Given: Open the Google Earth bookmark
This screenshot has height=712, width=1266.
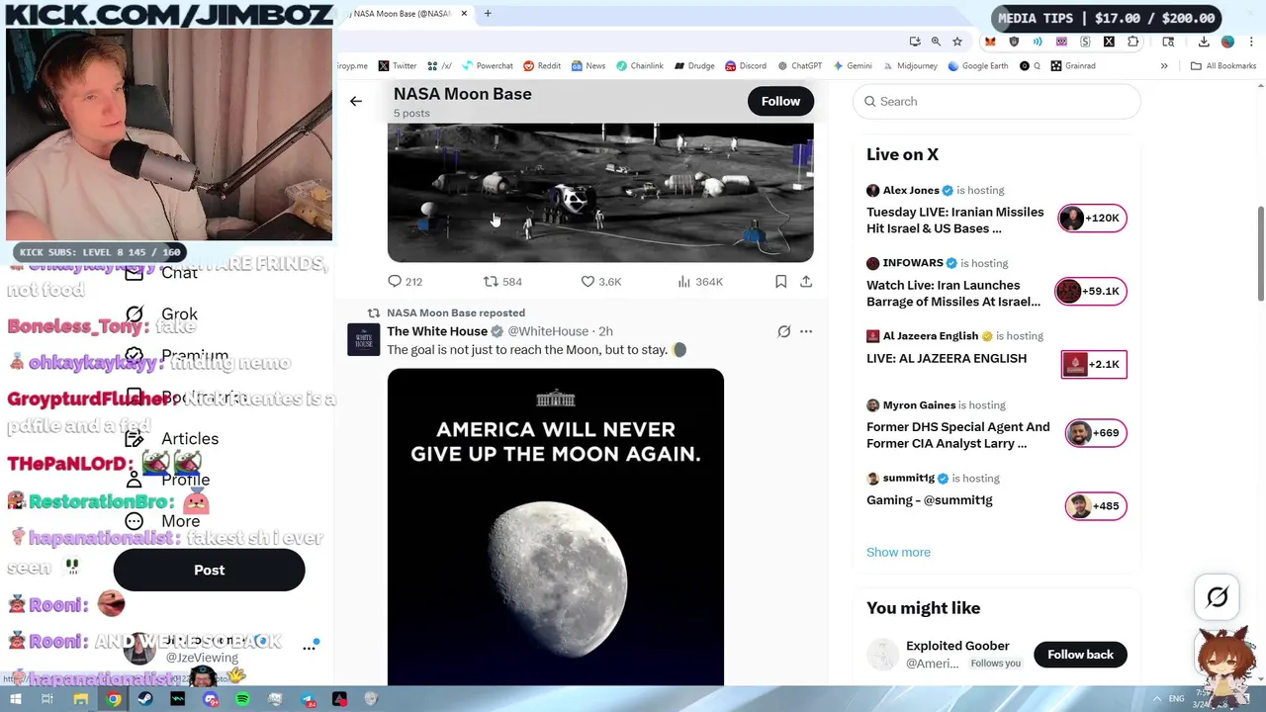Looking at the screenshot, I should pyautogui.click(x=977, y=66).
